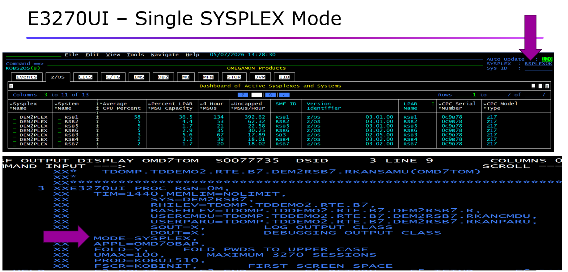Viewport: 568px width, 272px height.
Task: Click the MODE=SYSPLEX line in the JCL
Action: (x=145, y=238)
